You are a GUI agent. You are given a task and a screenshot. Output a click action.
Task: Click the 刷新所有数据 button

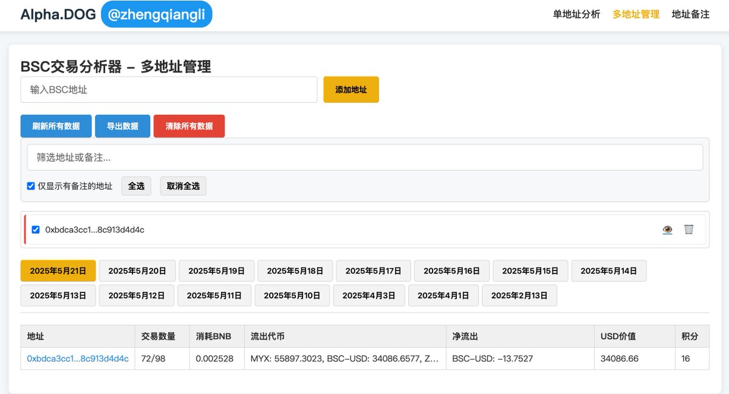coord(56,126)
